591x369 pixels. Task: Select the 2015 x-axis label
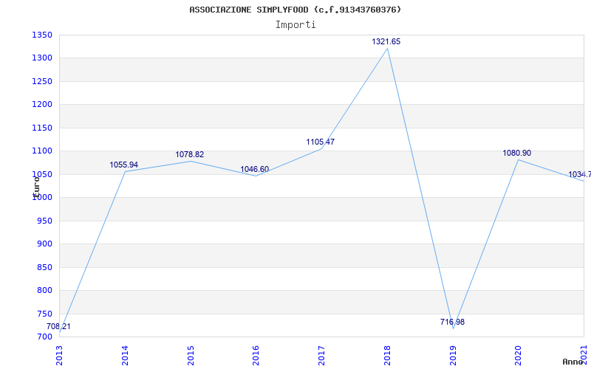tap(191, 356)
